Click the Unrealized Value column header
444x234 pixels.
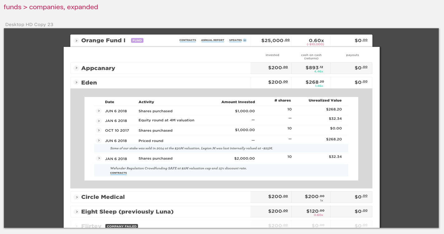tap(325, 101)
